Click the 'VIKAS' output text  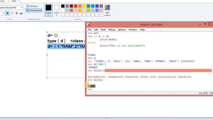pos(92,55)
